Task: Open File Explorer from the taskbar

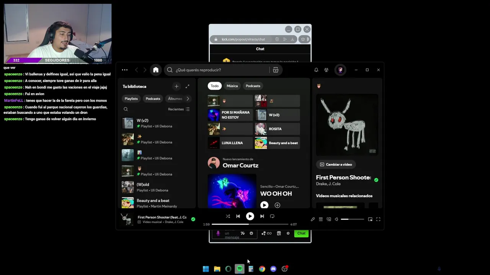Action: pyautogui.click(x=217, y=269)
